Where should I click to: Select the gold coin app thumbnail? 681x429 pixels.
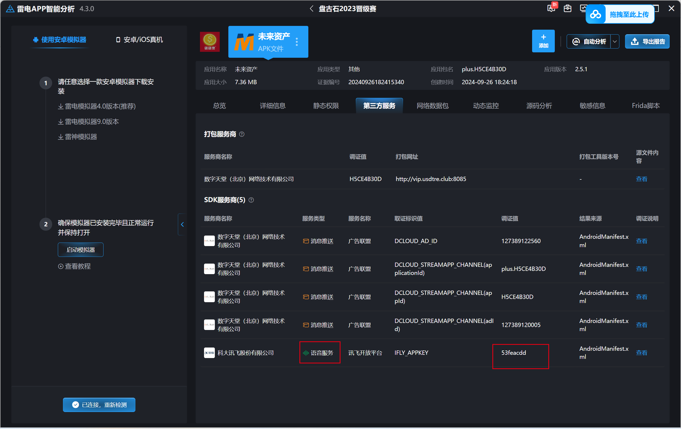coord(209,42)
